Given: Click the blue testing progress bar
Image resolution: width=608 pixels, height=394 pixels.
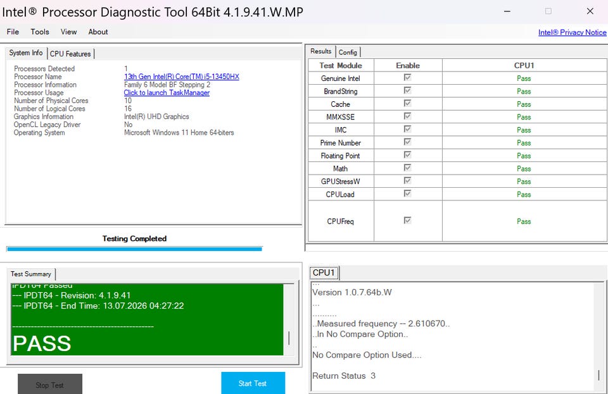Looking at the screenshot, I should click(134, 249).
